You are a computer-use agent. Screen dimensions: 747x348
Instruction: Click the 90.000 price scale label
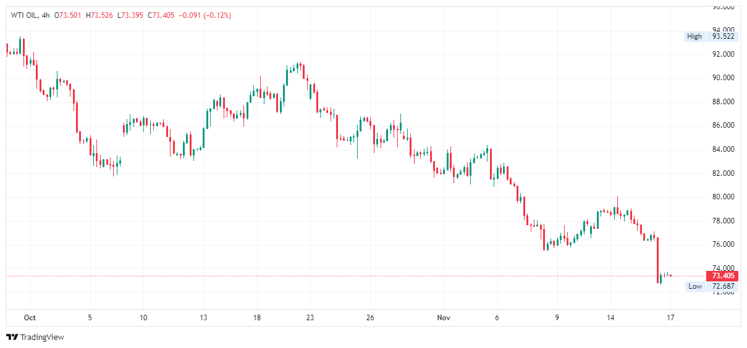[723, 78]
